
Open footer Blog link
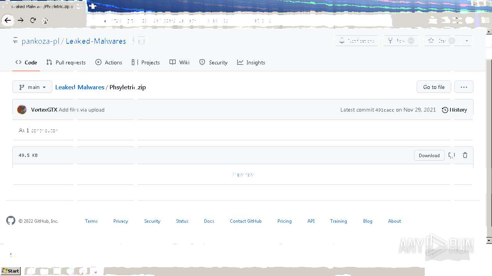[x=368, y=221]
